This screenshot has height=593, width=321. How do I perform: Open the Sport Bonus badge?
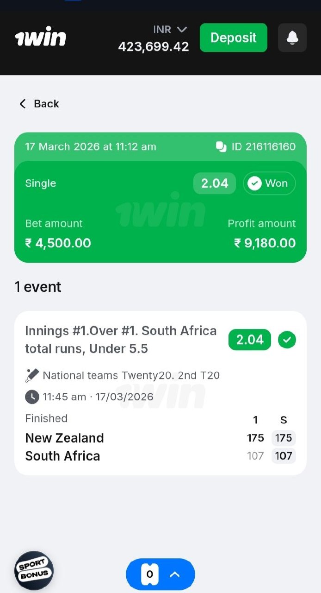click(34, 570)
